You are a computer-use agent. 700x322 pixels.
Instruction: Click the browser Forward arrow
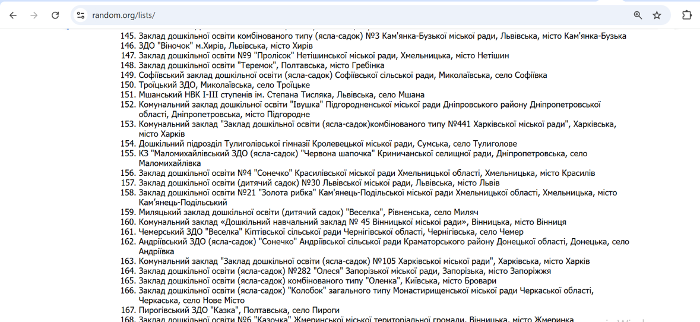[34, 15]
